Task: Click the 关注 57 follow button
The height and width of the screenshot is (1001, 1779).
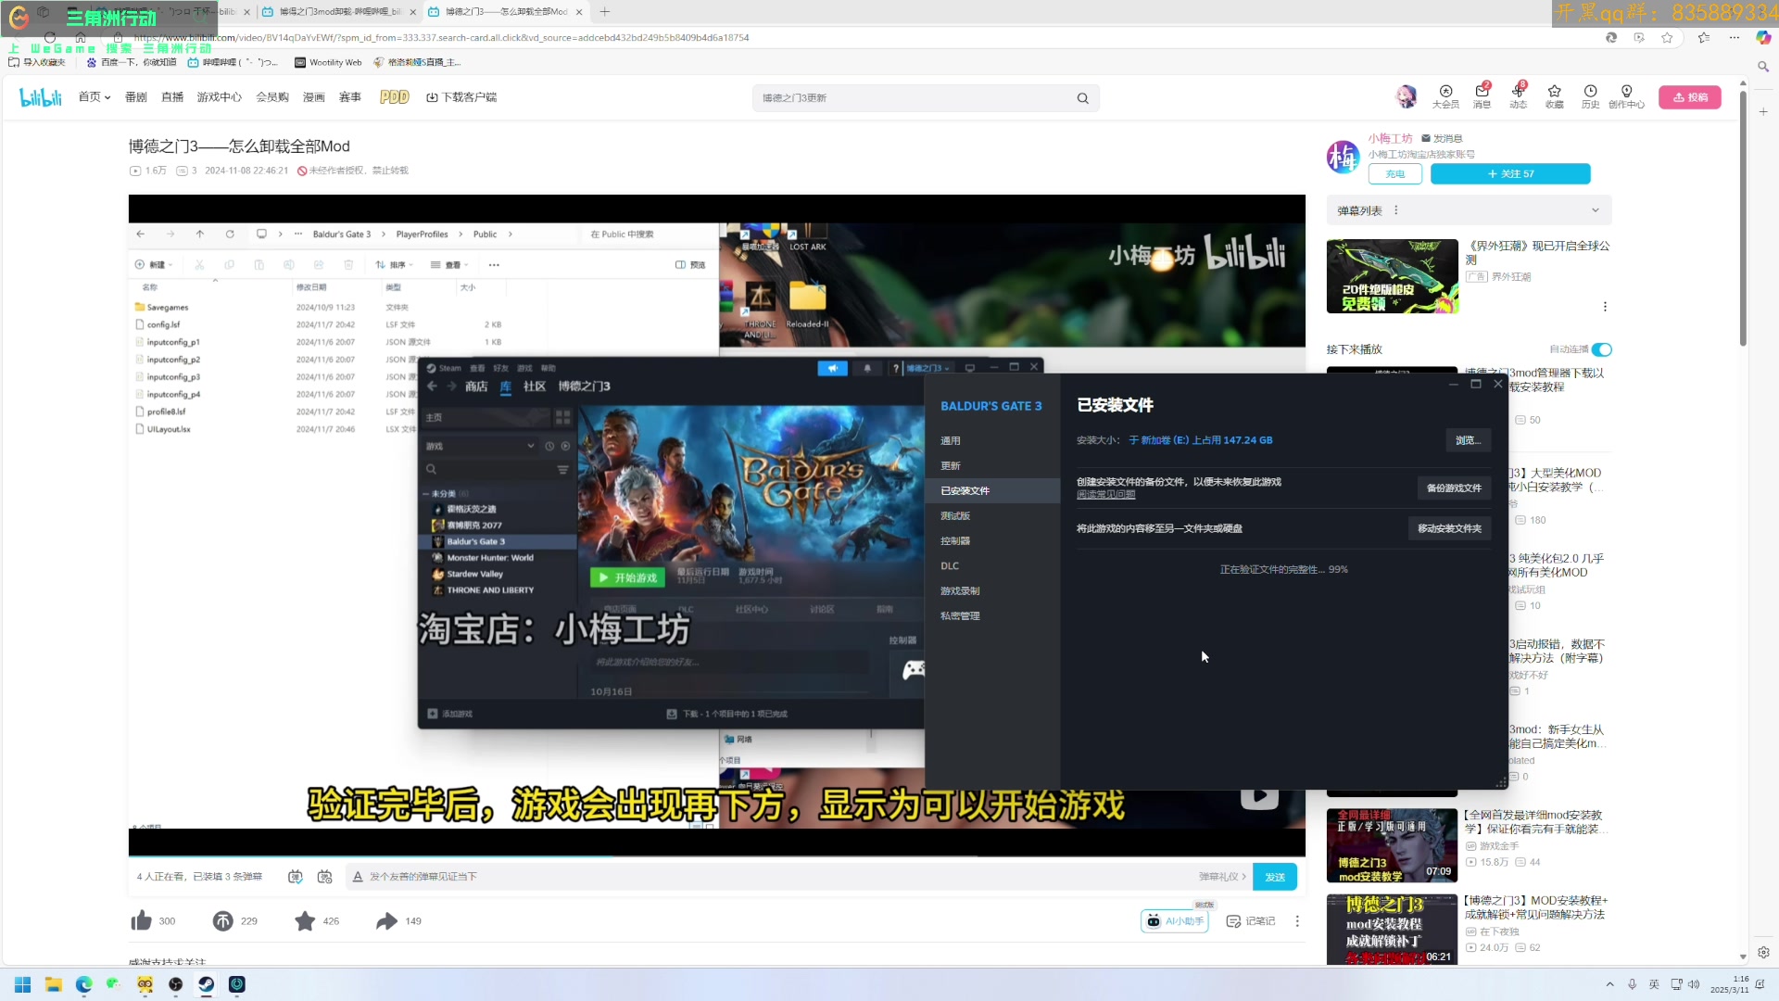Action: tap(1510, 173)
